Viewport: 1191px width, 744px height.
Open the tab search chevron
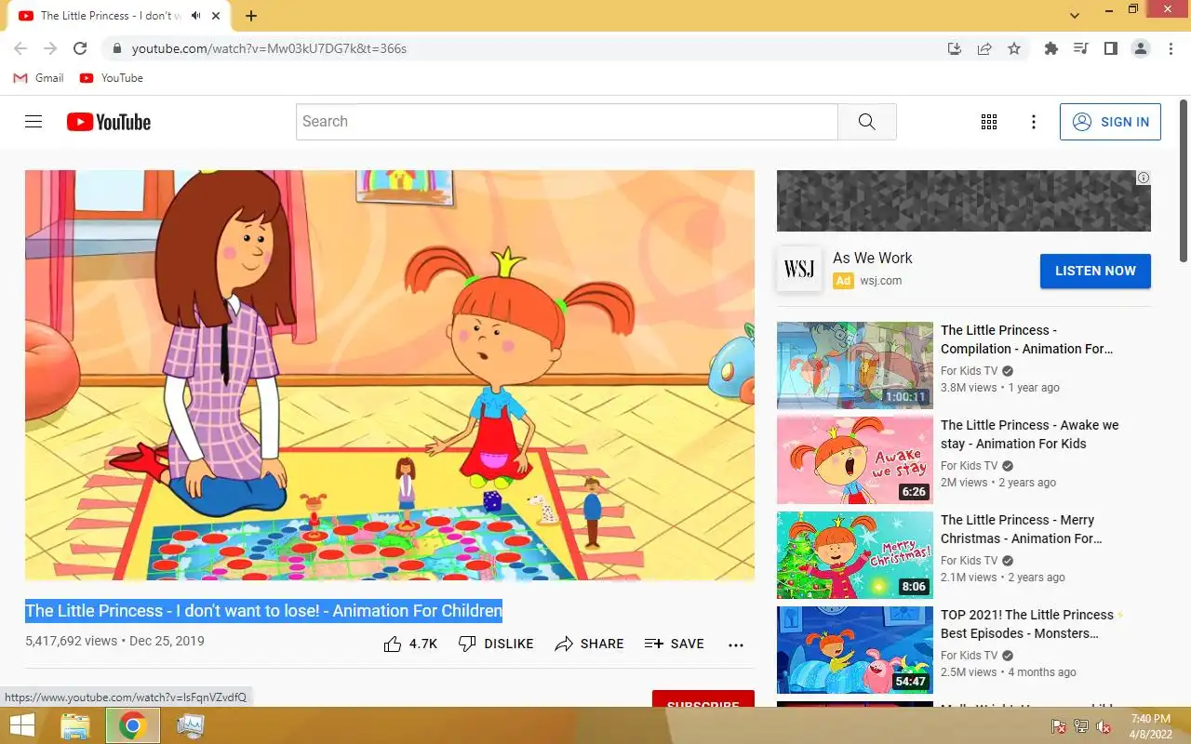[x=1075, y=16]
